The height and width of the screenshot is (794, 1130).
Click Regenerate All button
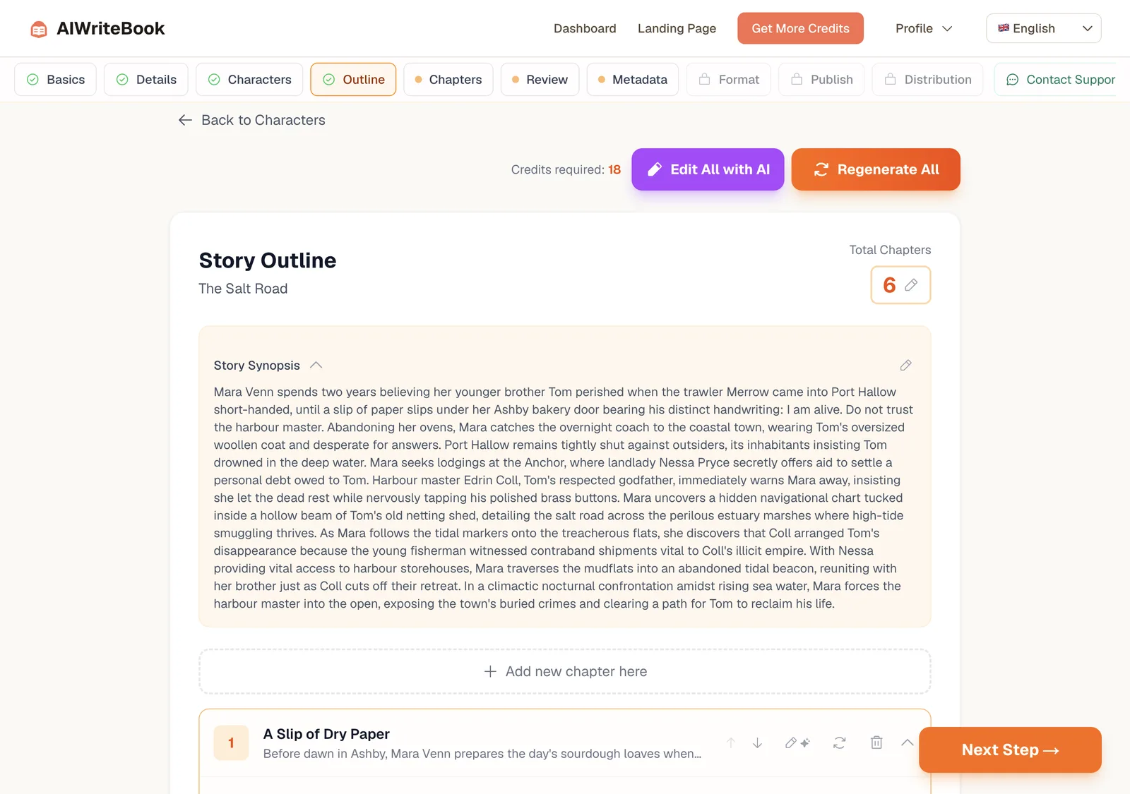pyautogui.click(x=876, y=169)
